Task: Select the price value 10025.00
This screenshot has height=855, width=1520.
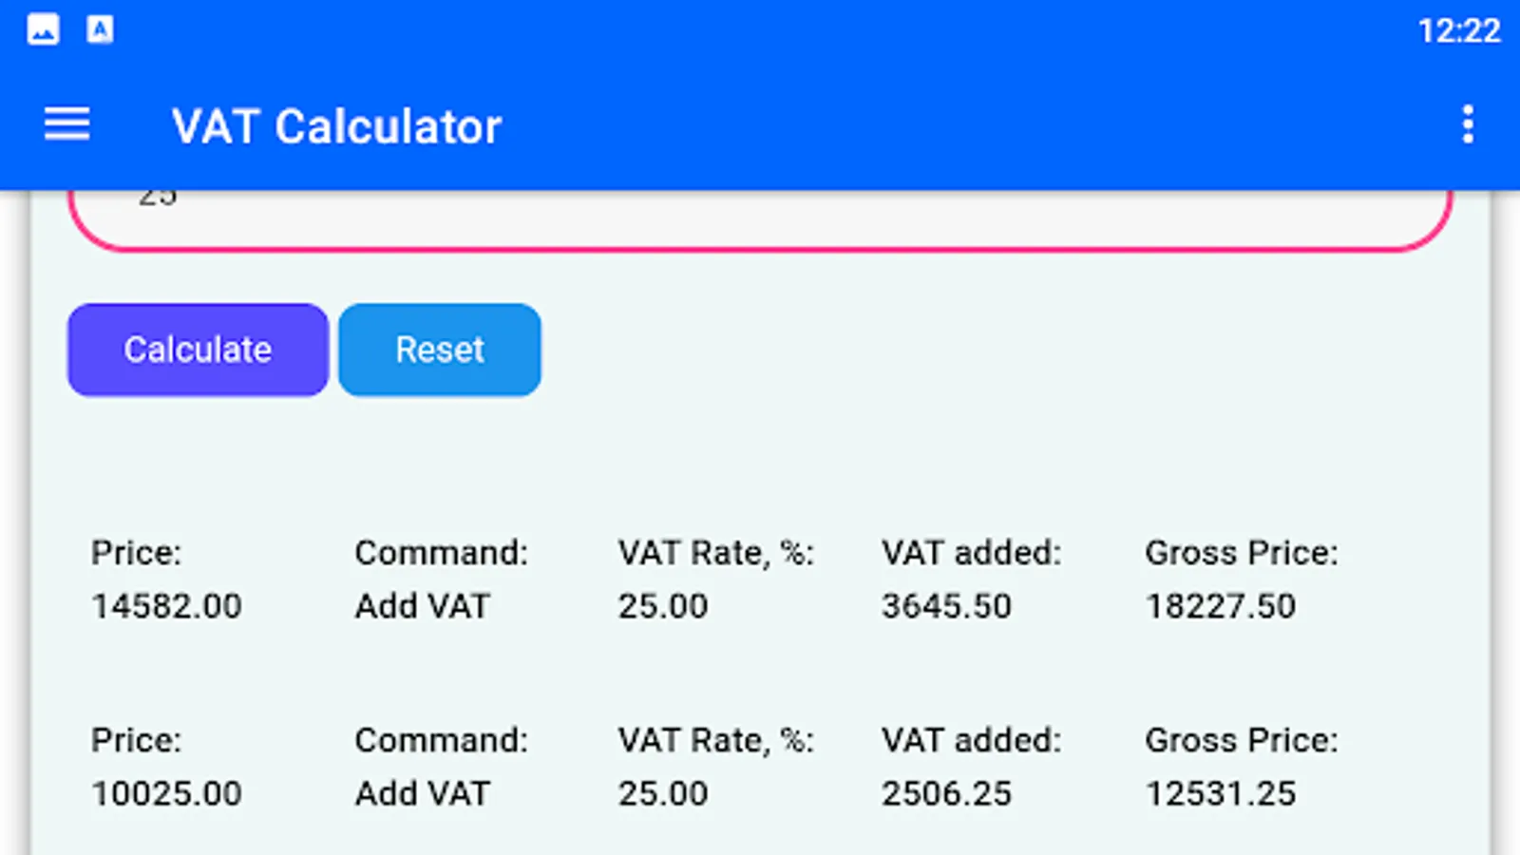Action: click(166, 793)
